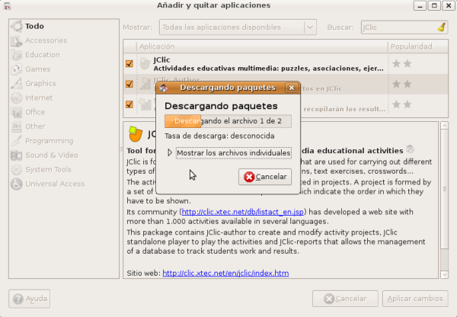Viewport: 457px width, 317px height.
Task: Toggle the third application row checkbox
Action: (129, 104)
